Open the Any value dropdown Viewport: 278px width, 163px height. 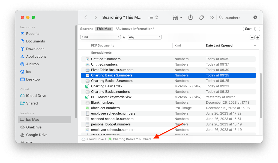click(145, 37)
